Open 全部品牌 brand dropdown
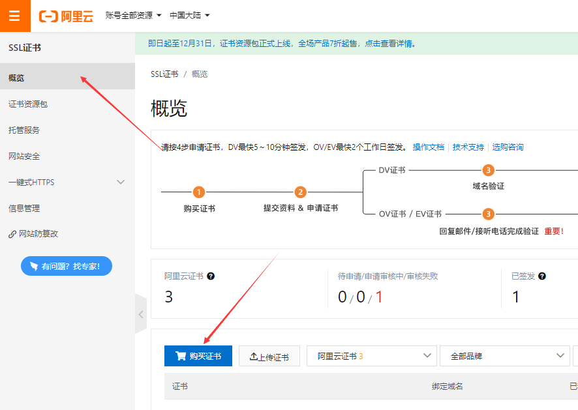Image resolution: width=578 pixels, height=410 pixels. coord(504,356)
